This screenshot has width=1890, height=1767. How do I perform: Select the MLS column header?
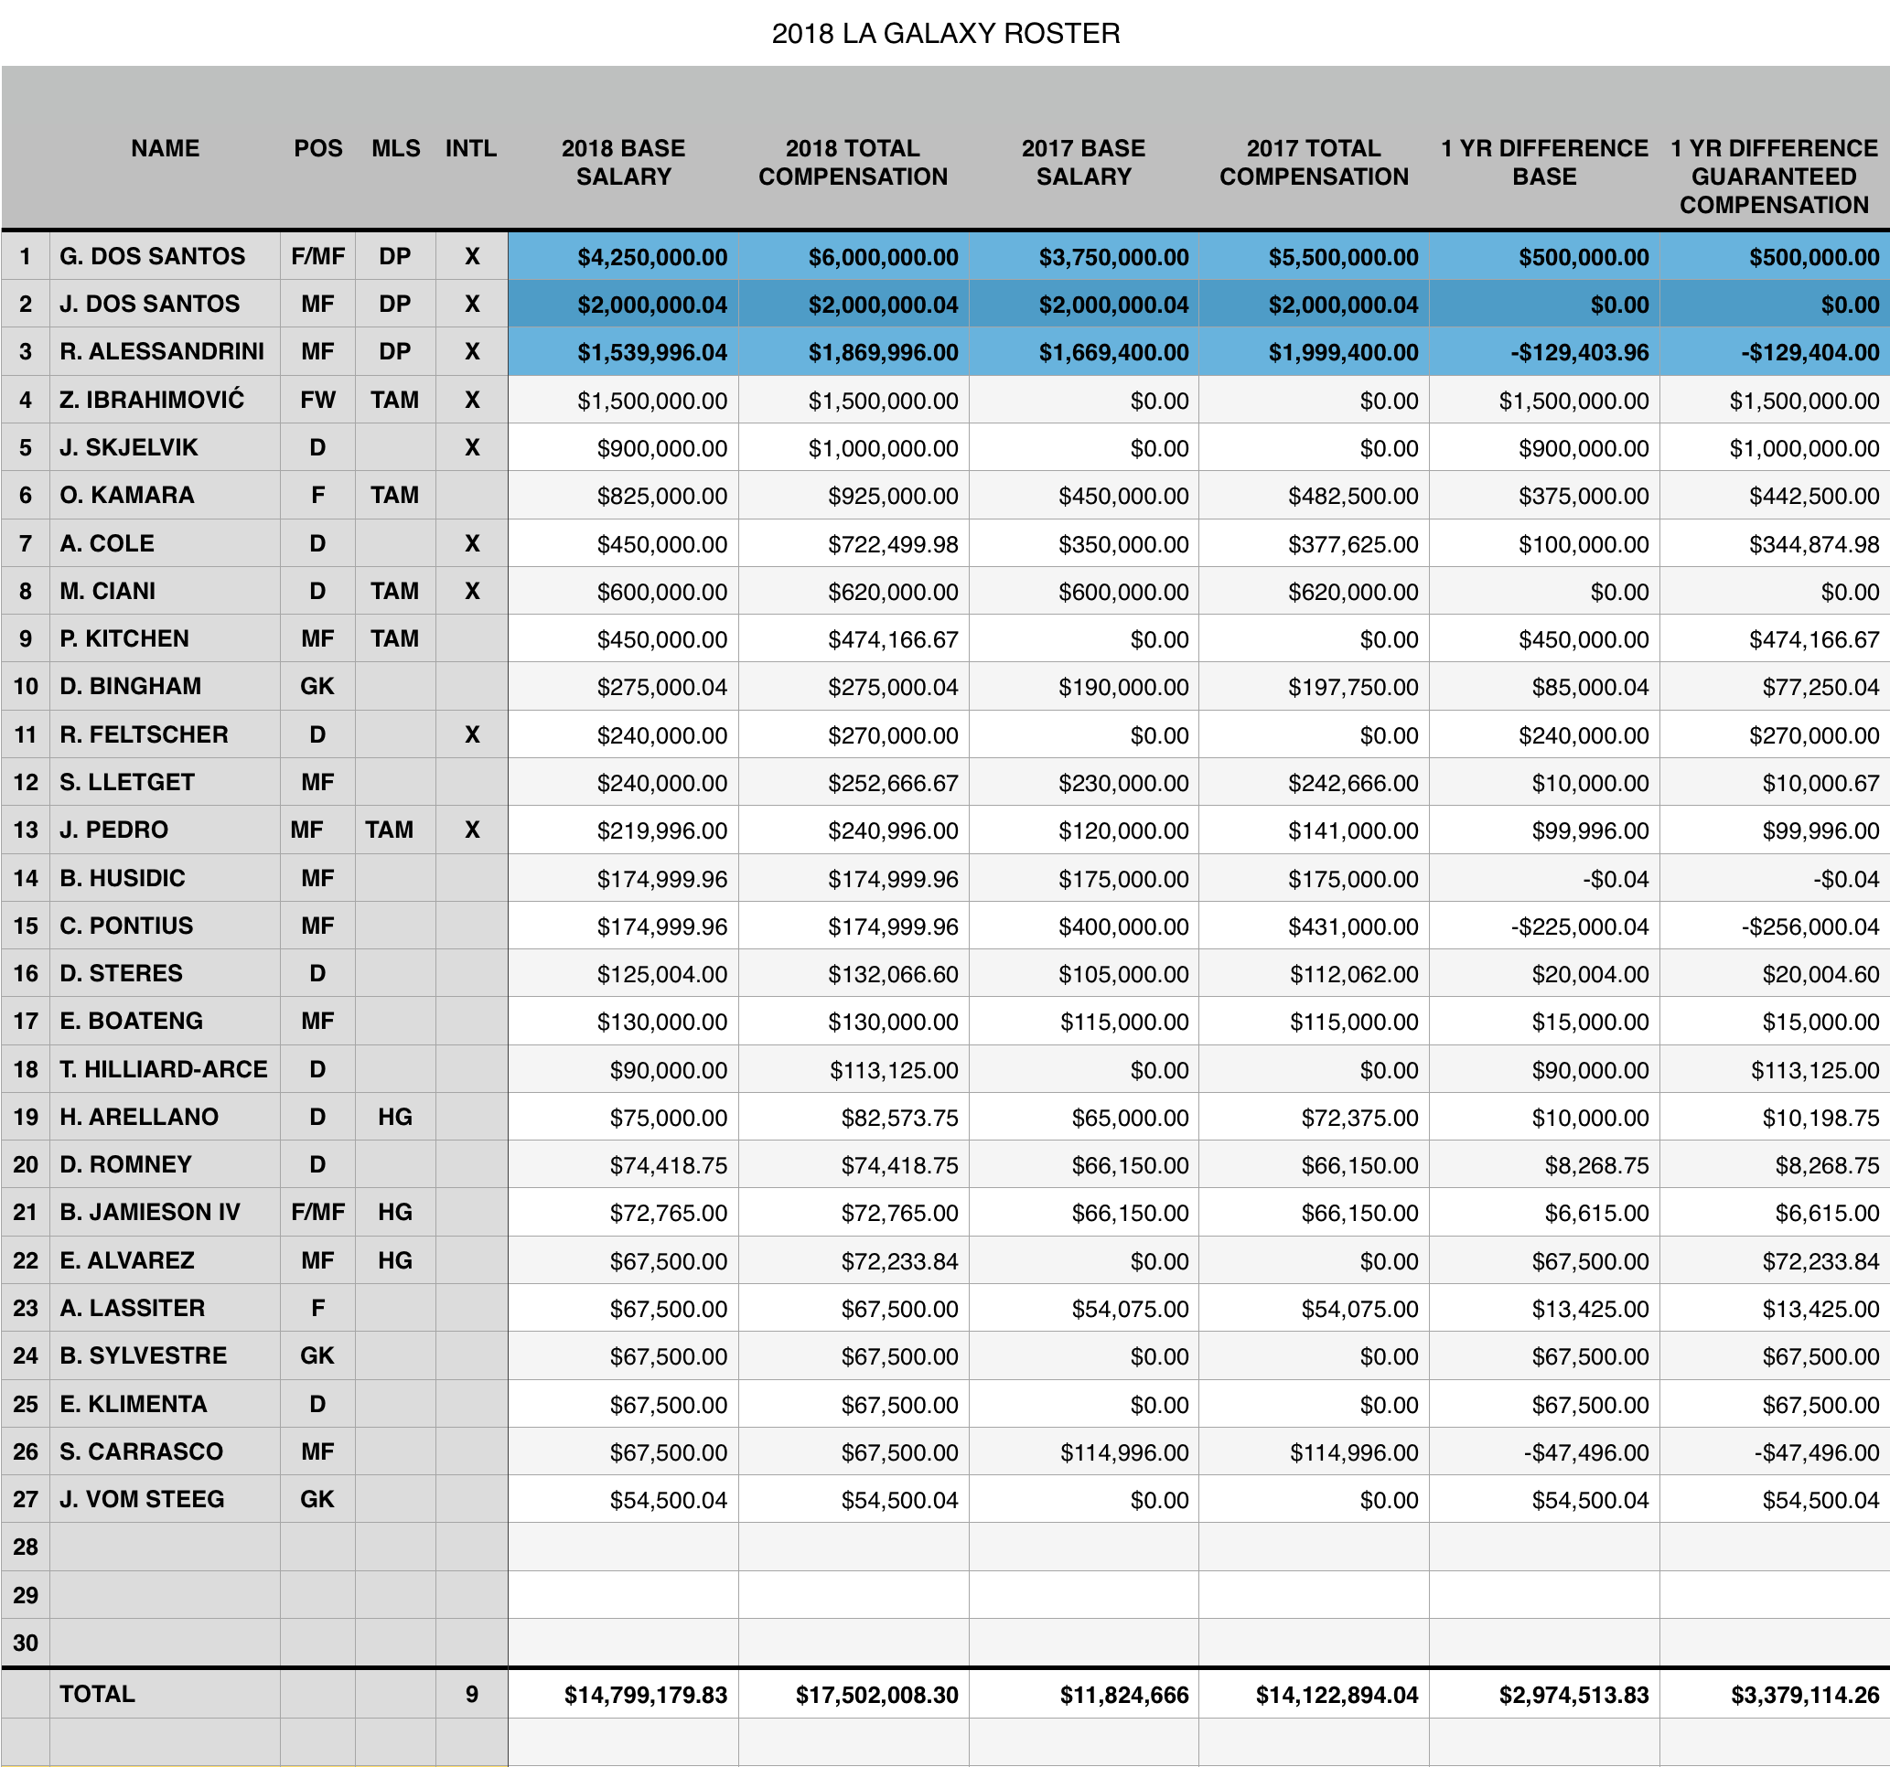coord(395,148)
